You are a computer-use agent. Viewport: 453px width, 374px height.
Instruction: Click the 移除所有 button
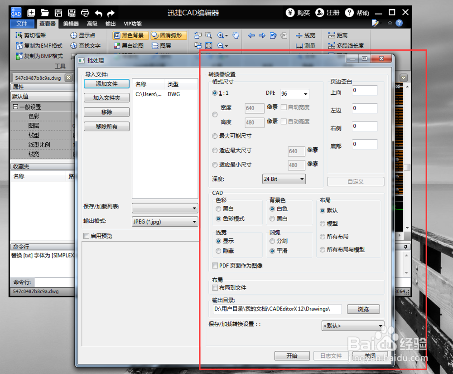(x=106, y=126)
